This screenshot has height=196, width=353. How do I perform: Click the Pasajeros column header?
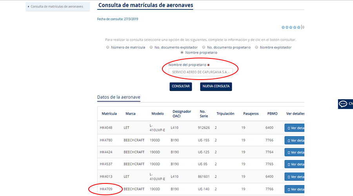pyautogui.click(x=251, y=114)
